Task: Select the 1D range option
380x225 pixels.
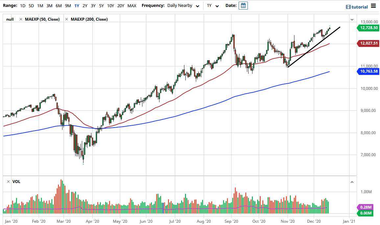Action: pyautogui.click(x=23, y=6)
